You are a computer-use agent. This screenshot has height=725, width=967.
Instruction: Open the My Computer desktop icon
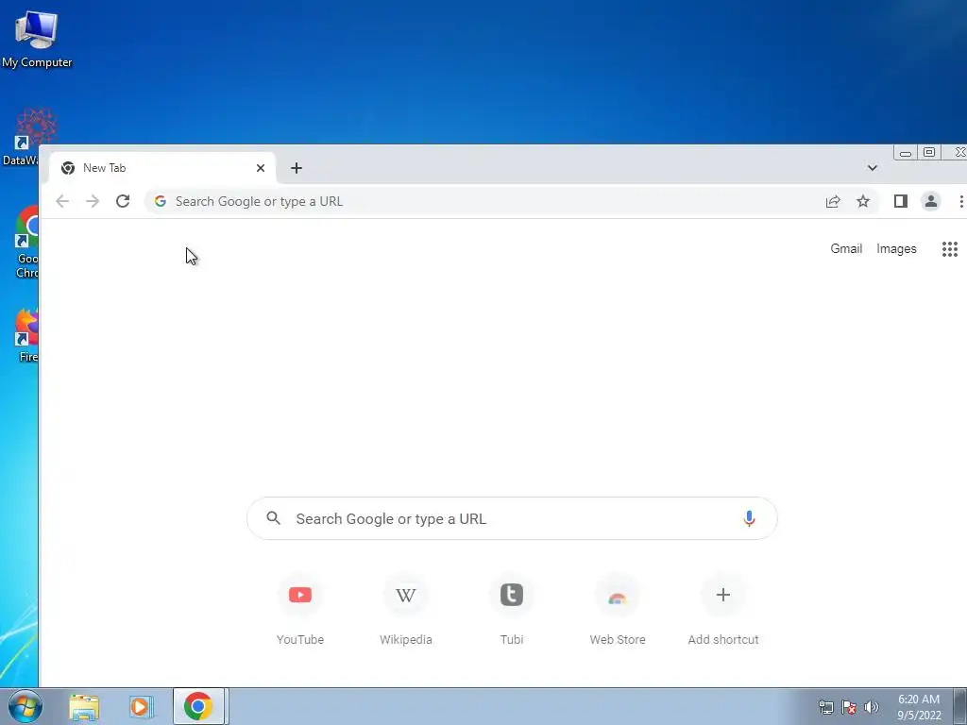click(37, 38)
